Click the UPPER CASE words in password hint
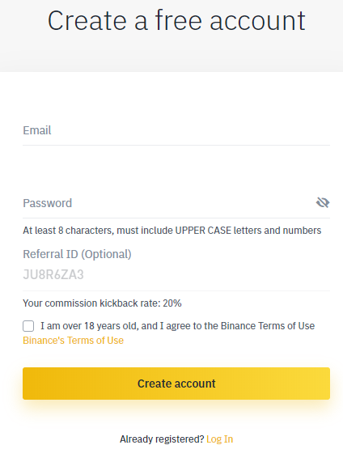The image size is (343, 462). point(203,231)
